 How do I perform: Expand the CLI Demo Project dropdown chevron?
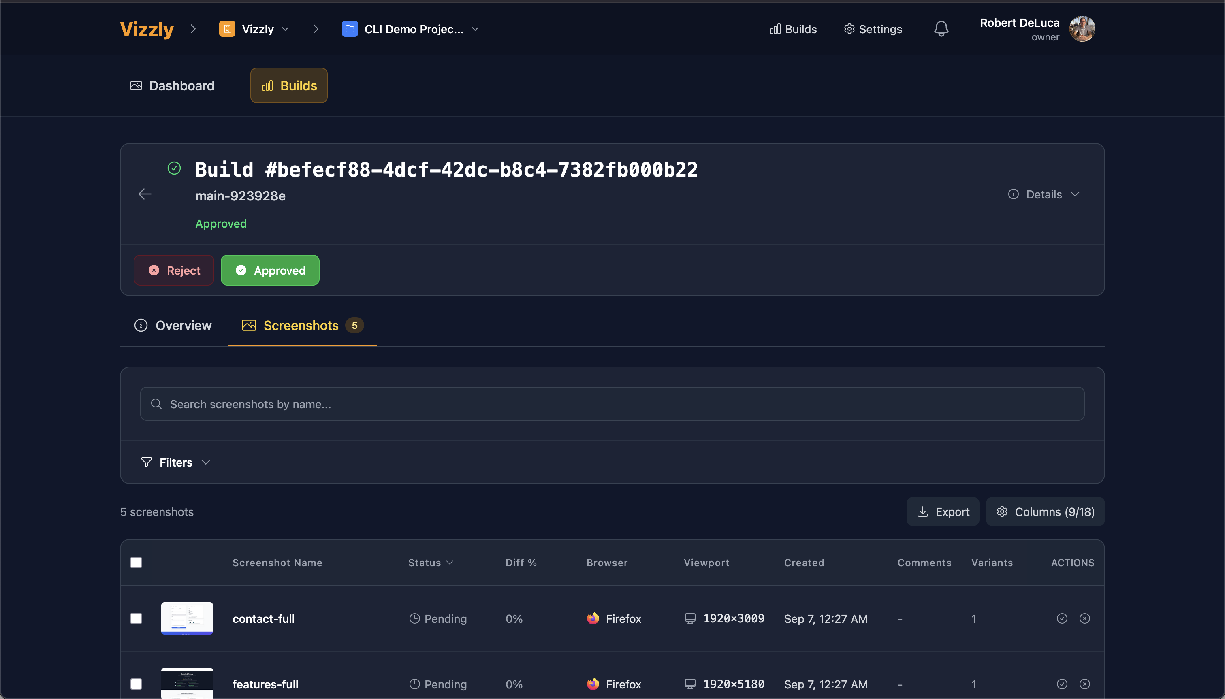tap(476, 29)
